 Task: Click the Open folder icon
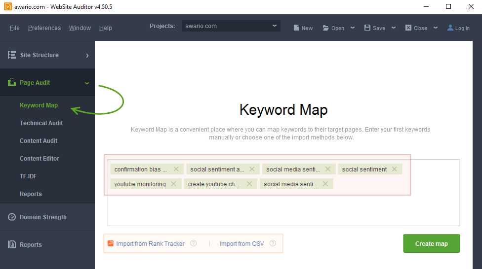[x=325, y=28]
